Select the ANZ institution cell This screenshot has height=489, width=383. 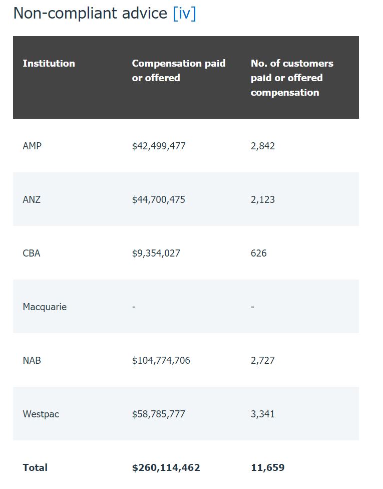(x=32, y=199)
